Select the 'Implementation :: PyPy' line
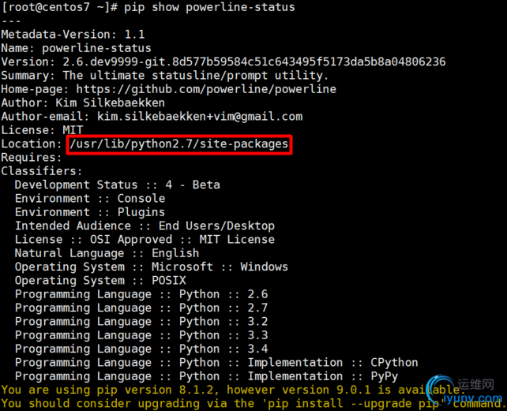This screenshot has height=411, width=507. (x=206, y=376)
